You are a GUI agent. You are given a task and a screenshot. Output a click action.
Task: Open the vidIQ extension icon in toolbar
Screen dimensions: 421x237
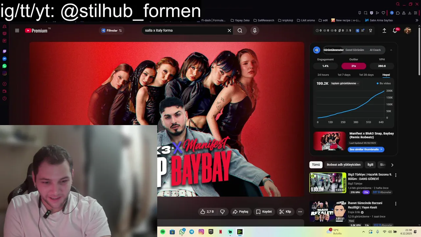tap(392, 13)
